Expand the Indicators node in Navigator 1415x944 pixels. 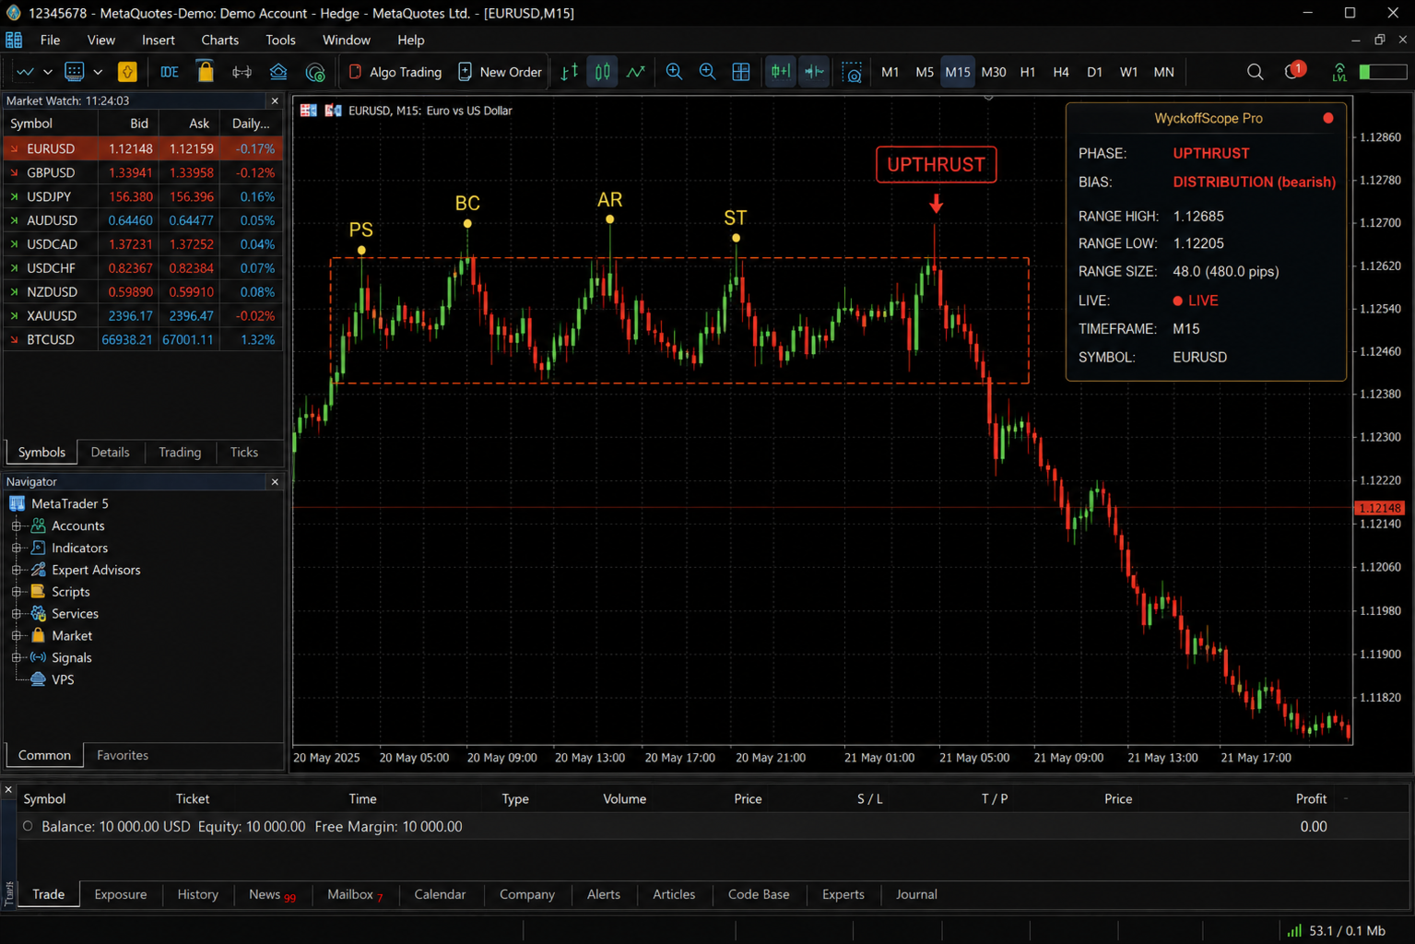[17, 548]
